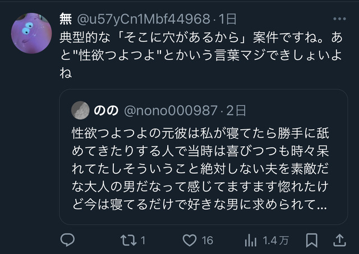Expand truncated quoted text at ellipsis
Screen dimensions: 359x254
click(322, 205)
